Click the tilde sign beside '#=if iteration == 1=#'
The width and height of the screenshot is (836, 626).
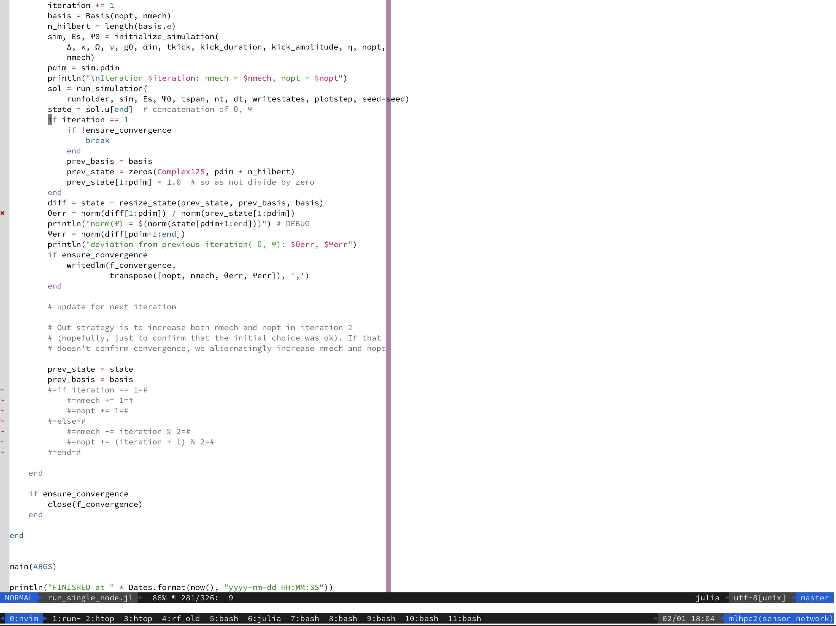[x=2, y=390]
